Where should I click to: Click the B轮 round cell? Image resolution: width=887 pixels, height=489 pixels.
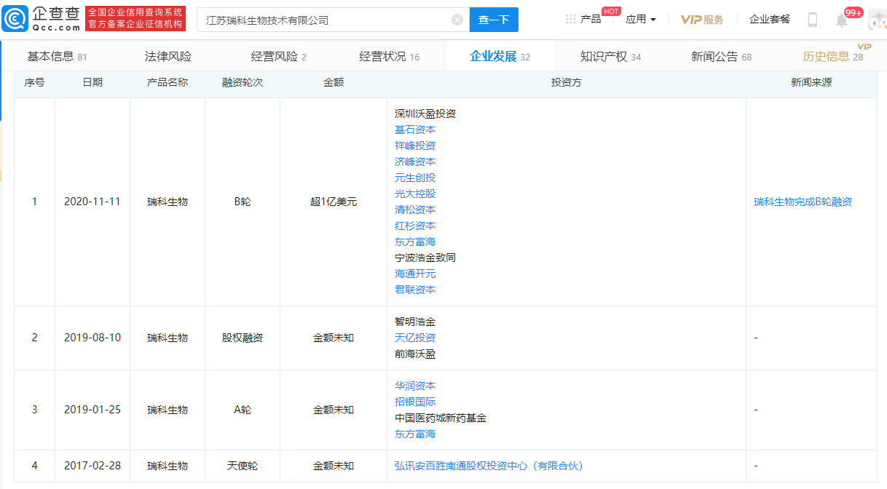(243, 202)
